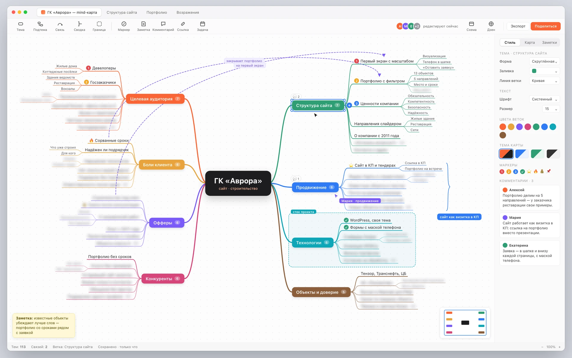Open the Размер 15 size dropdown
The height and width of the screenshot is (358, 572).
click(x=551, y=109)
